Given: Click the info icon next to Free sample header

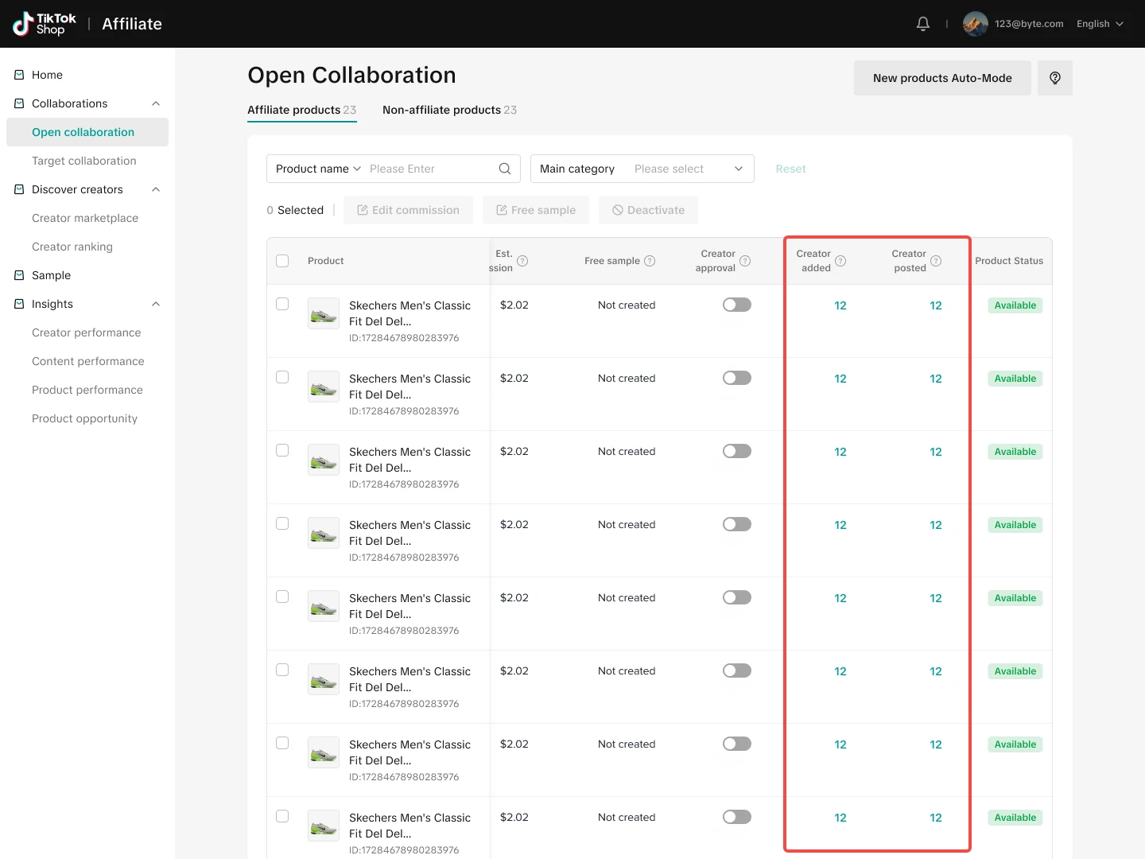Looking at the screenshot, I should point(650,261).
